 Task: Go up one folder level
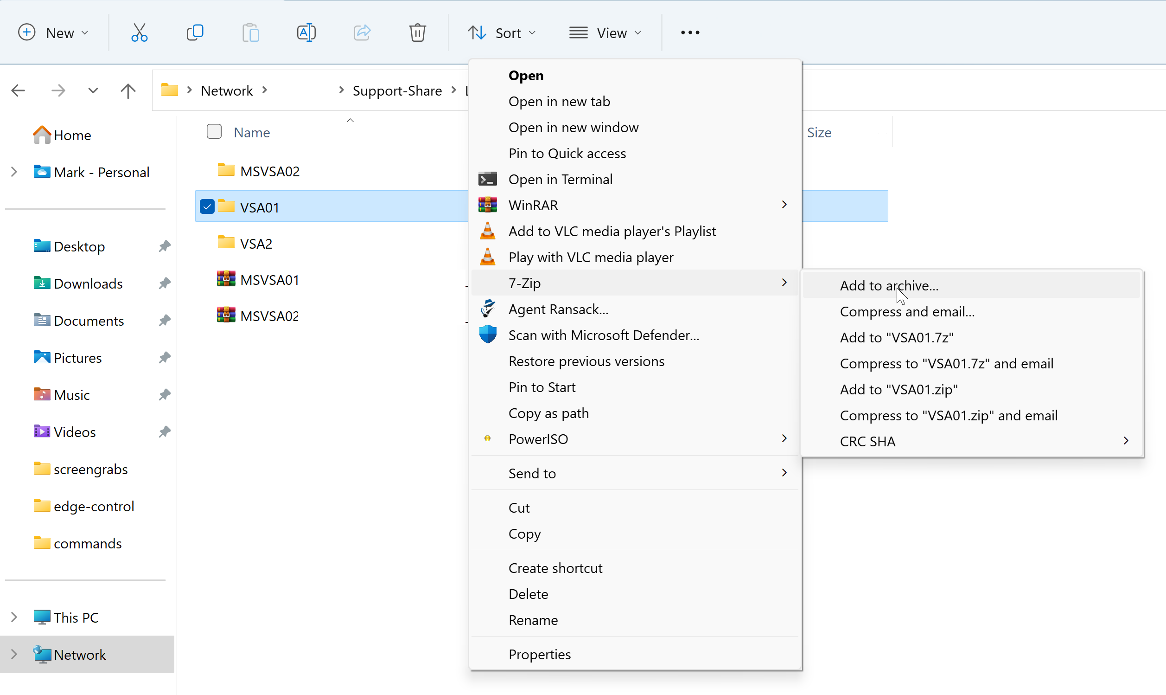click(128, 90)
